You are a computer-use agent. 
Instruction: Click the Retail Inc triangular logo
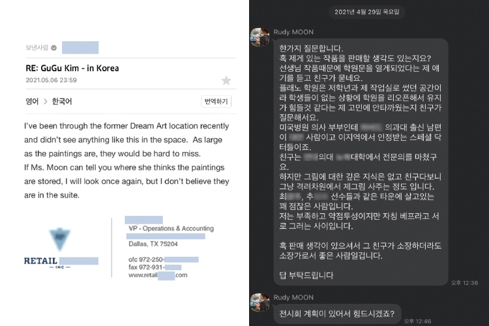[59, 239]
